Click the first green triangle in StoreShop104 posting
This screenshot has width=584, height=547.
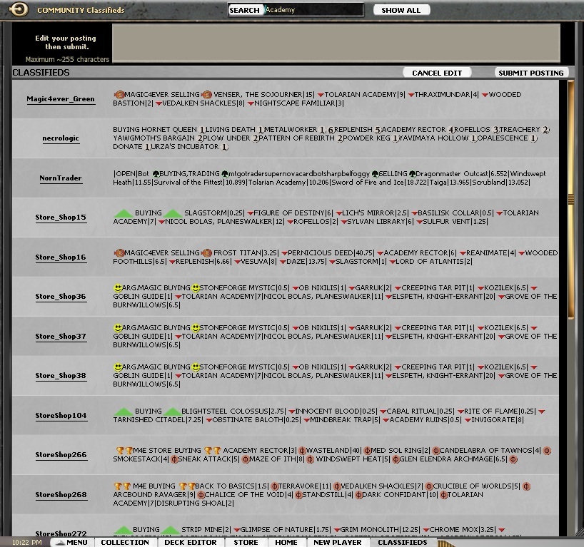(x=123, y=411)
